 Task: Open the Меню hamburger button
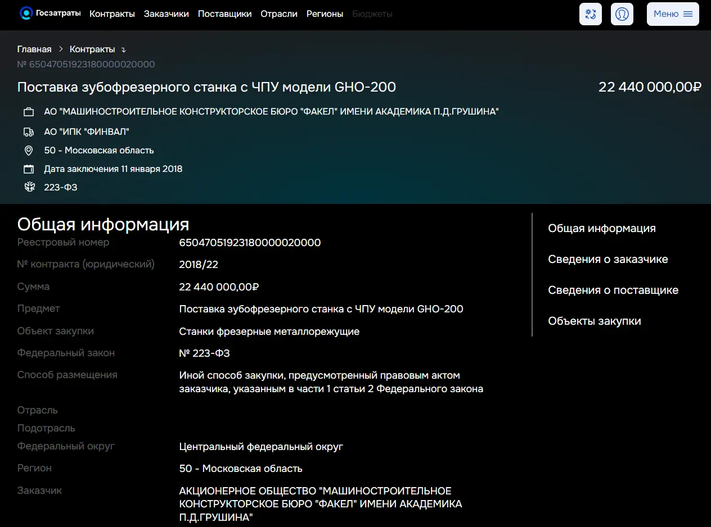click(x=673, y=14)
